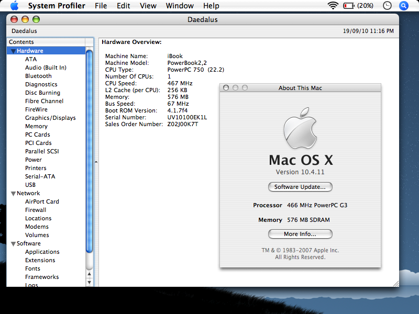Select Extensions under Software
The height and width of the screenshot is (314, 419).
click(40, 260)
